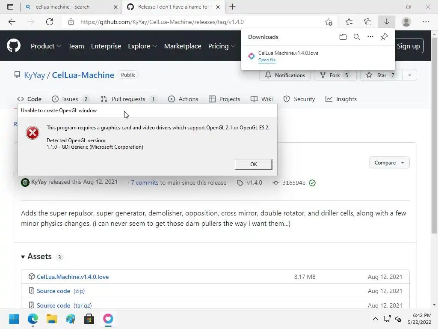Open Microsoft Edge from taskbar
The height and width of the screenshot is (329, 438).
coord(33,319)
